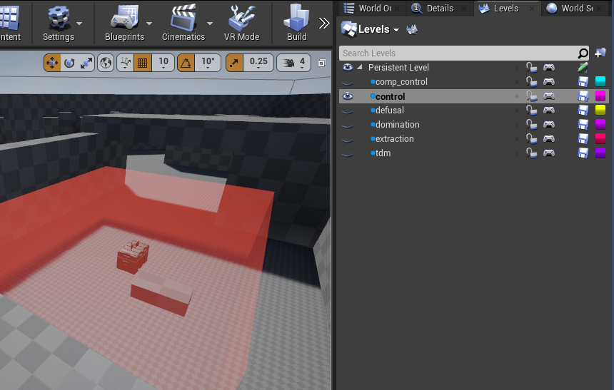The height and width of the screenshot is (390, 614).
Task: Select the scale gizmo tool
Action: 86,63
